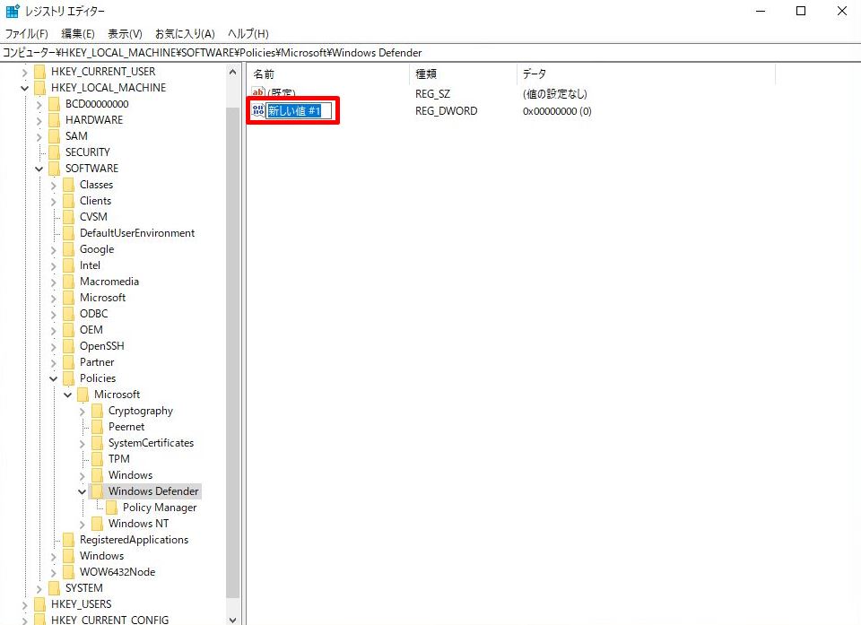Expand the HKEY_CURRENT_USER node

(25, 72)
